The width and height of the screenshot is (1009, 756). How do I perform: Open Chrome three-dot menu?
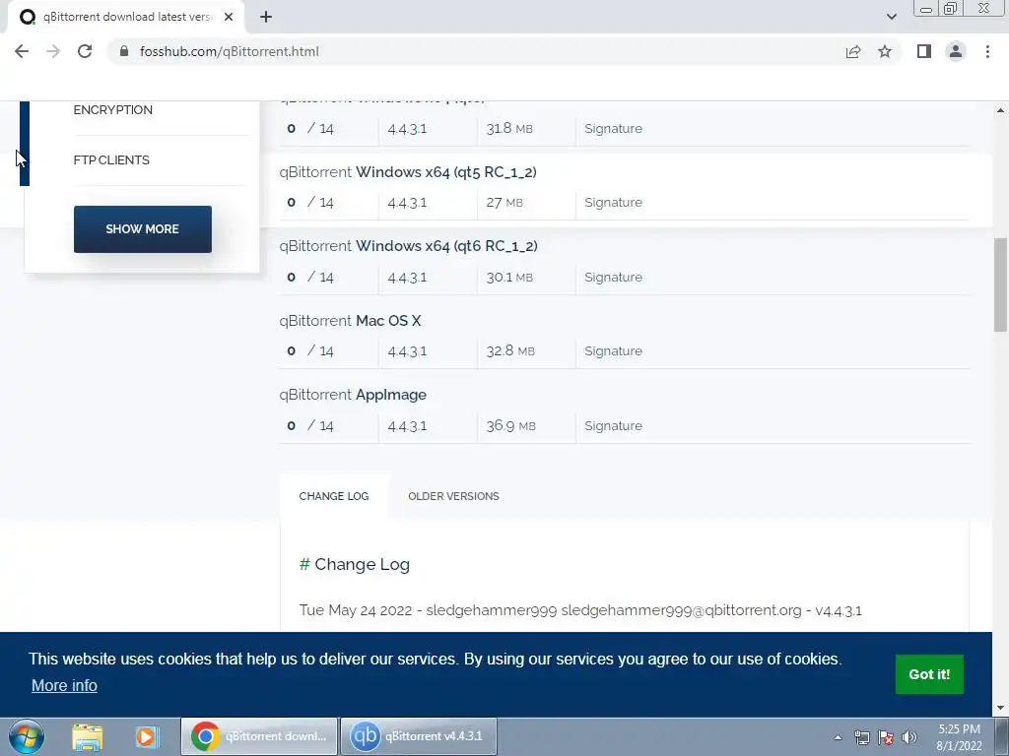coord(987,51)
